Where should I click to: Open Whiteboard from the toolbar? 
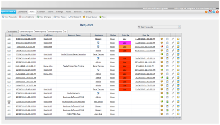point(74,17)
